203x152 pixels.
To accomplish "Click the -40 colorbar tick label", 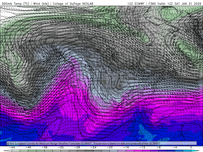I will 28,147.
